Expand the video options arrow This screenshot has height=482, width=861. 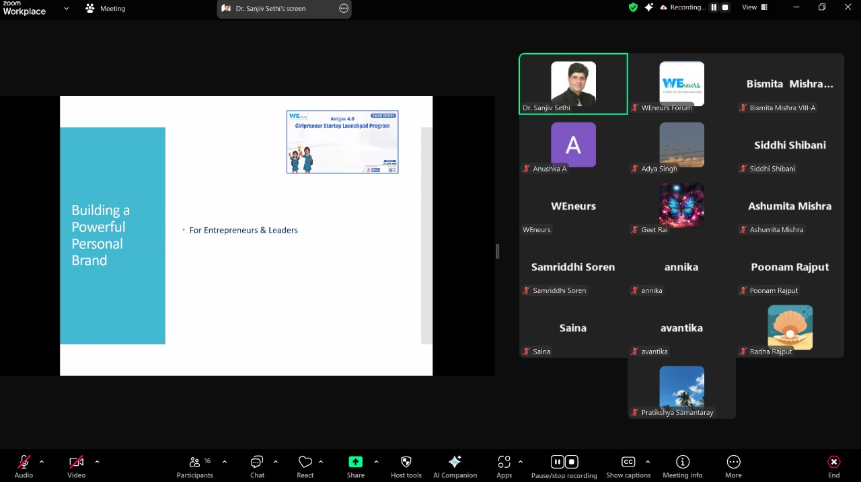coord(97,462)
